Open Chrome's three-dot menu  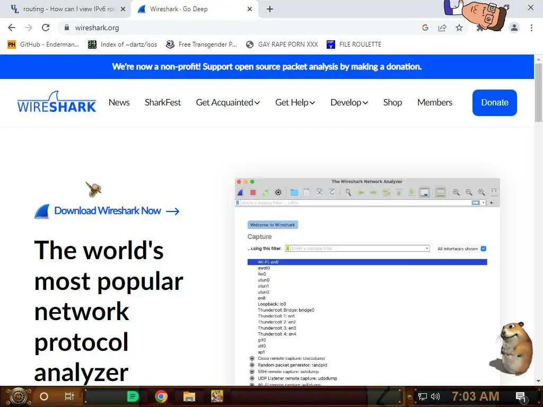click(531, 28)
